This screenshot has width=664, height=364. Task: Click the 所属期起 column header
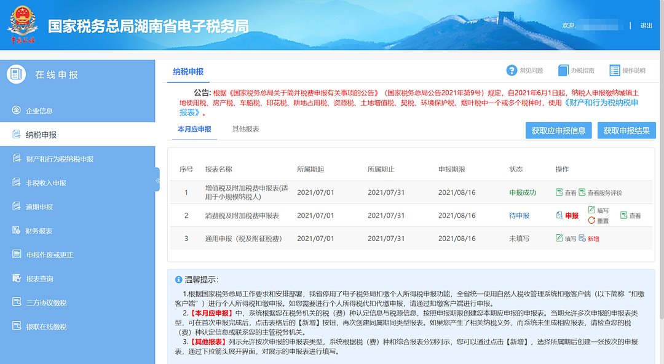click(x=310, y=169)
